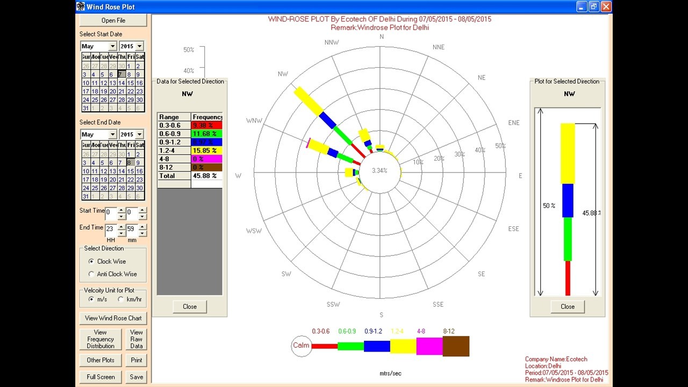Click the Other Plots button

tap(101, 360)
